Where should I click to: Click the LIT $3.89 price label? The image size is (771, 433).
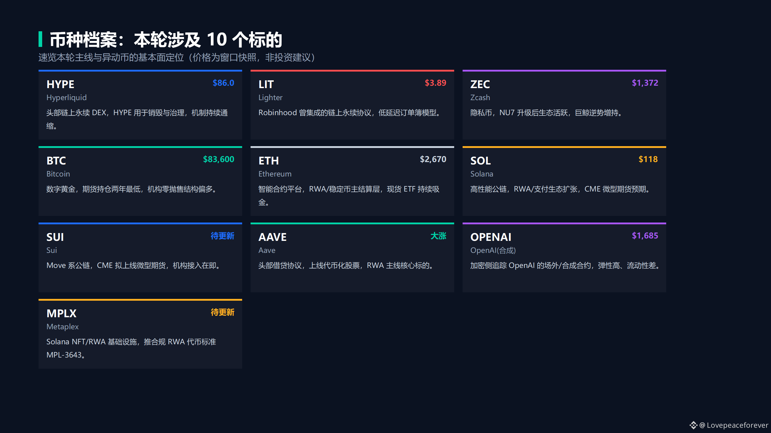435,83
